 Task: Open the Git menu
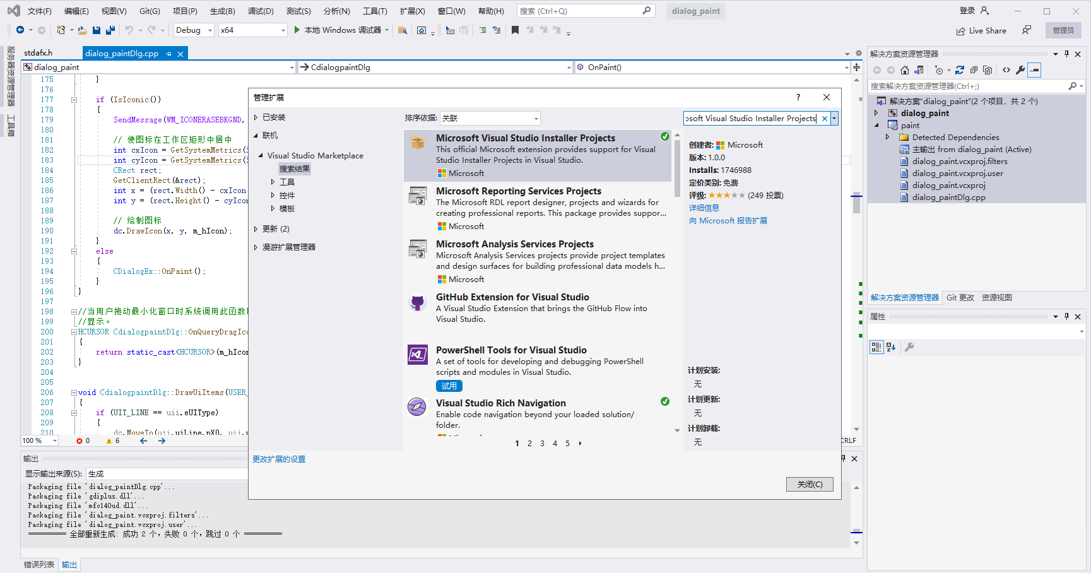point(150,11)
